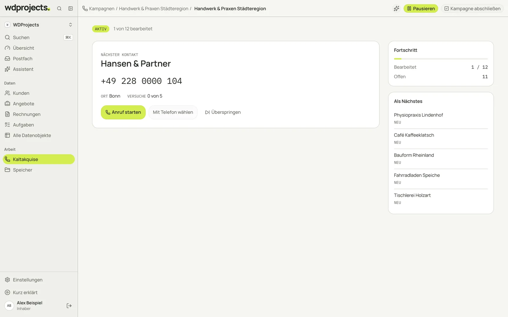Open Rechnungen list
The height and width of the screenshot is (317, 508).
coord(39,114)
